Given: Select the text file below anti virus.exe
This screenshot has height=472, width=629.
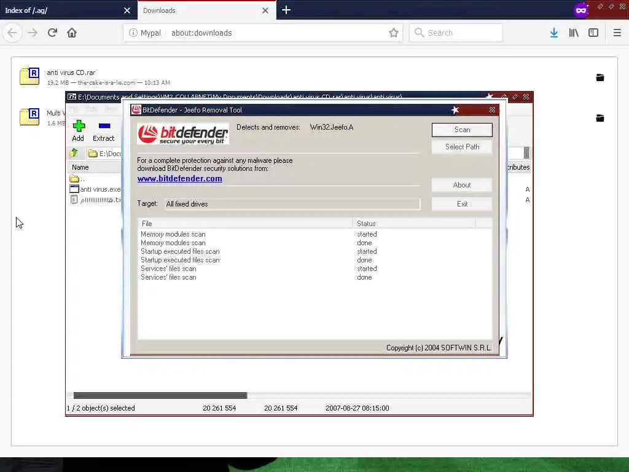Looking at the screenshot, I should 95,200.
